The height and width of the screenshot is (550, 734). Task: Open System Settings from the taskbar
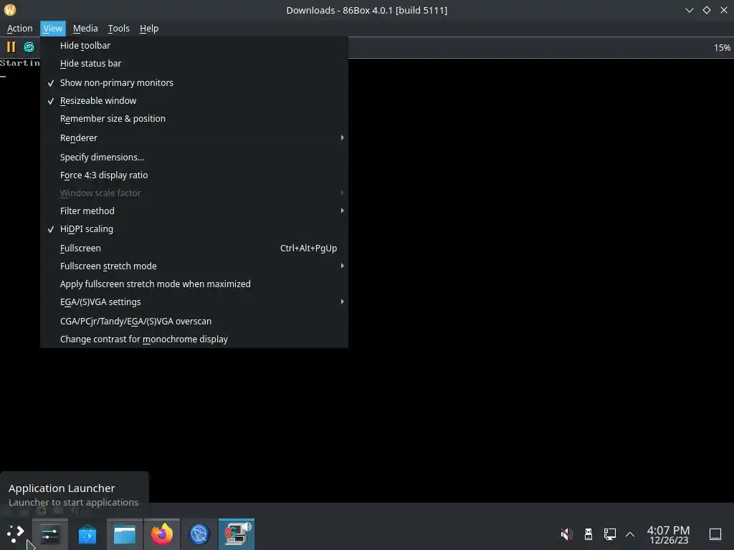pyautogui.click(x=50, y=534)
